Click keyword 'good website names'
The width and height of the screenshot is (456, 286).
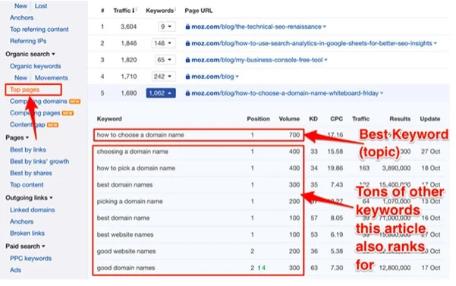pos(126,251)
